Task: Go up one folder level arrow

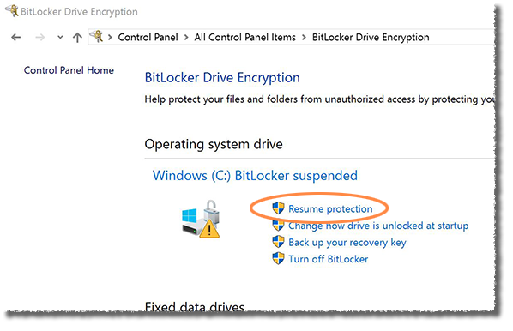Action: [77, 37]
